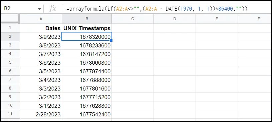Select cell containing 1677715200
The height and width of the screenshot is (122, 272).
87,97
